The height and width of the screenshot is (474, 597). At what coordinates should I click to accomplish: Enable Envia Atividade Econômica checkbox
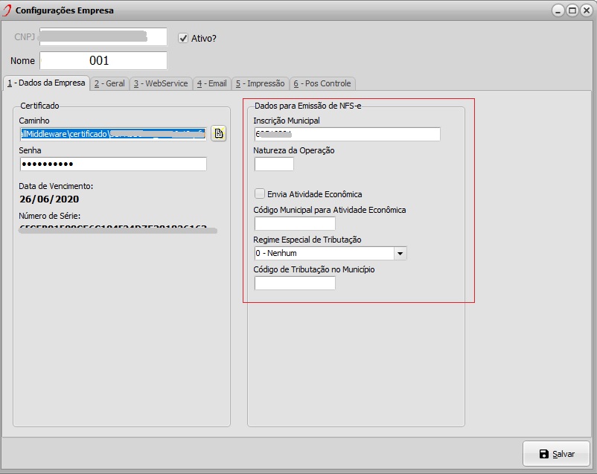pyautogui.click(x=260, y=193)
